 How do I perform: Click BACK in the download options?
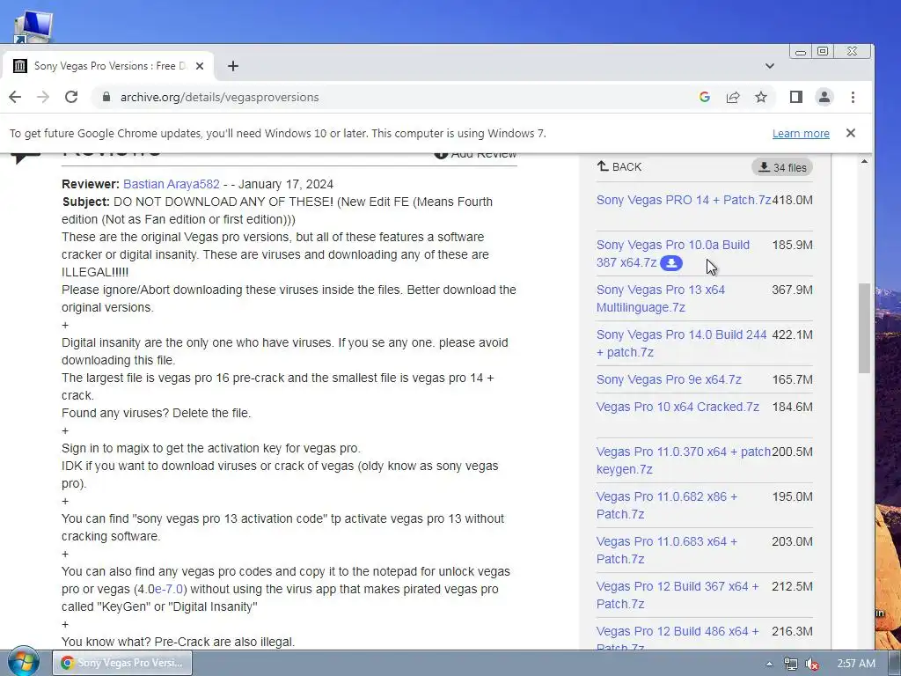pyautogui.click(x=619, y=166)
